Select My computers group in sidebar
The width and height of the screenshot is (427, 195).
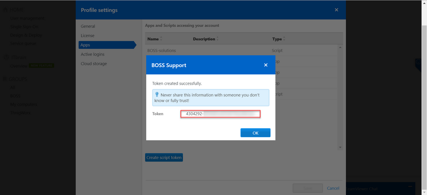click(x=24, y=104)
